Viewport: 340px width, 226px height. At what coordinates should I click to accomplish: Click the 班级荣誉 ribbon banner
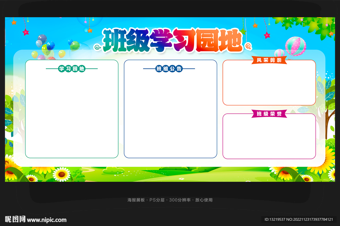269,114
